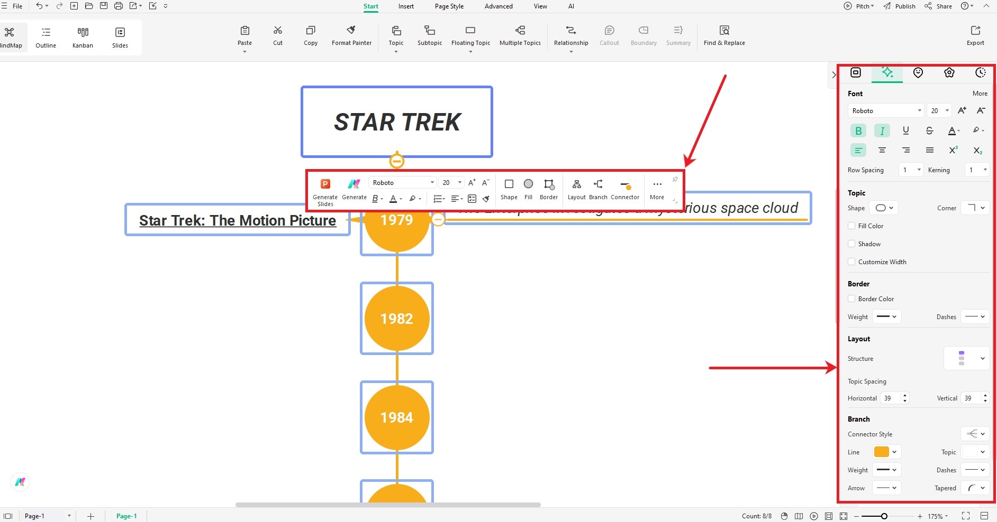The width and height of the screenshot is (997, 522).
Task: Open the font size 20 dropdown in the side panel
Action: coord(940,110)
